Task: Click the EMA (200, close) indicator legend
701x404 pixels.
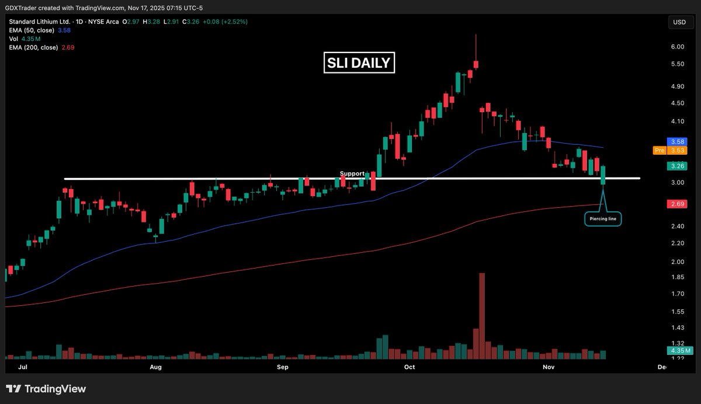Action: pyautogui.click(x=33, y=47)
